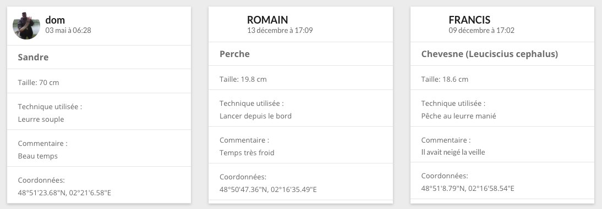Click Lancer depuis le bord technique text
This screenshot has height=209, width=602.
(x=255, y=116)
